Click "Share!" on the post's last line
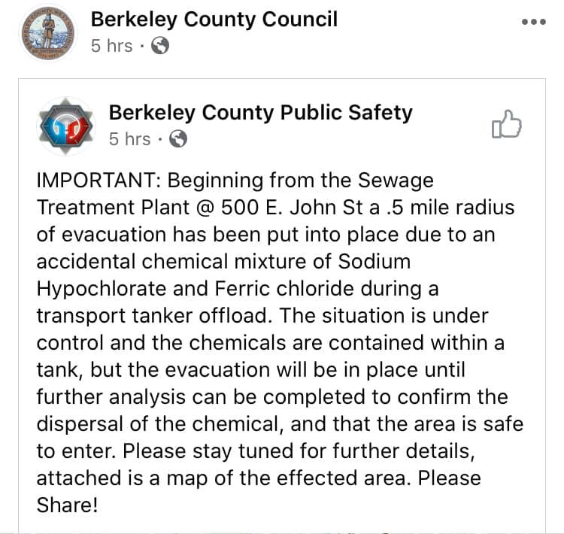Image resolution: width=564 pixels, height=534 pixels. 67,505
